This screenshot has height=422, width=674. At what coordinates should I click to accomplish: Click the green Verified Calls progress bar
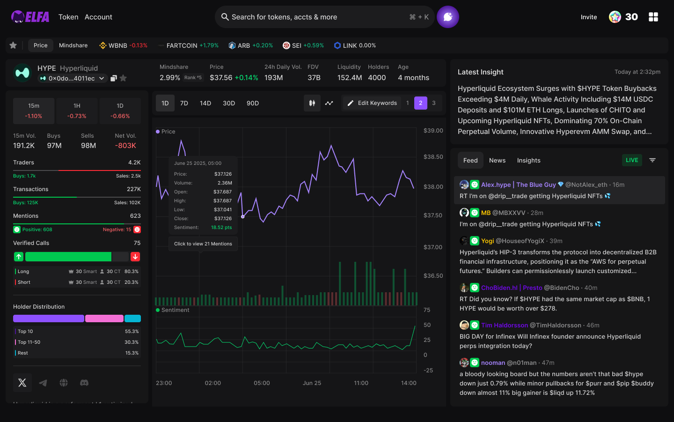point(68,257)
